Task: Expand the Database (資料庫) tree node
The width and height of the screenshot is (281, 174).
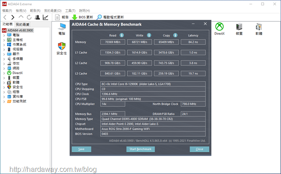Action: click(4, 97)
